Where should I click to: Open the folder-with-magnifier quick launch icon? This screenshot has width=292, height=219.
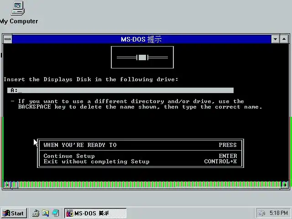46,213
